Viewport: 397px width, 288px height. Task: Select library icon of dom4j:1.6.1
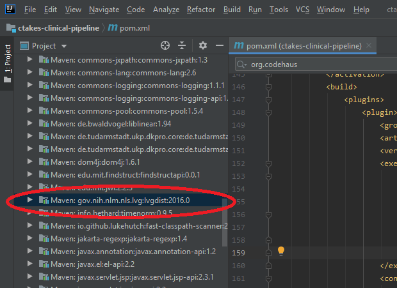point(44,162)
